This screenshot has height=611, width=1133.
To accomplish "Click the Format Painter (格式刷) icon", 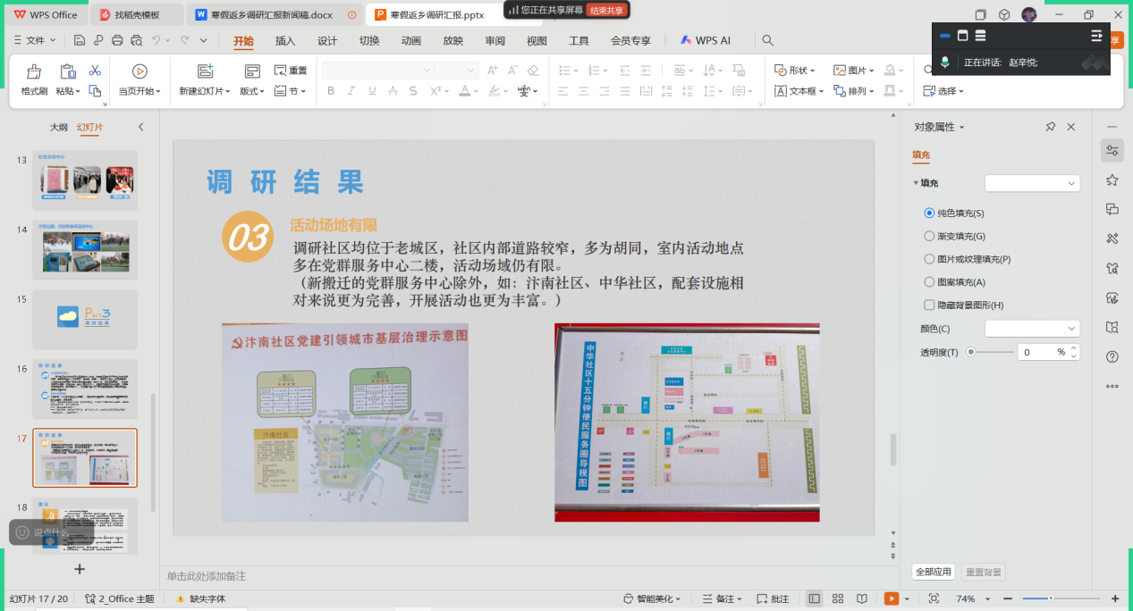I will point(34,72).
